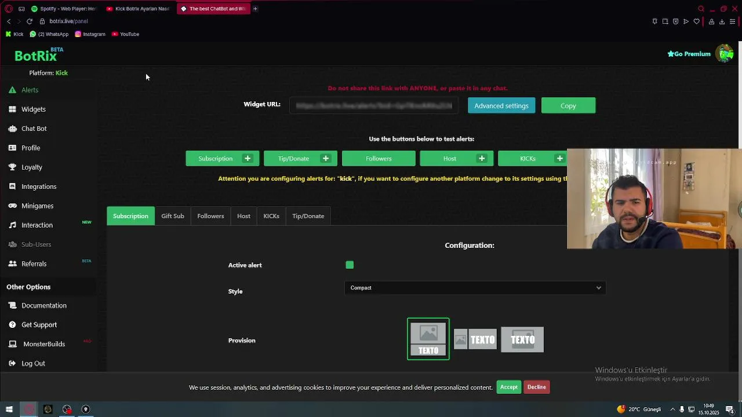Click the heart bookmark icon in address bar
Image resolution: width=742 pixels, height=417 pixels.
tap(696, 21)
